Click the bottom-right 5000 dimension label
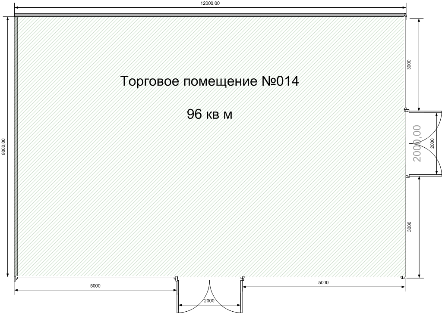The width and height of the screenshot is (442, 313). click(323, 282)
